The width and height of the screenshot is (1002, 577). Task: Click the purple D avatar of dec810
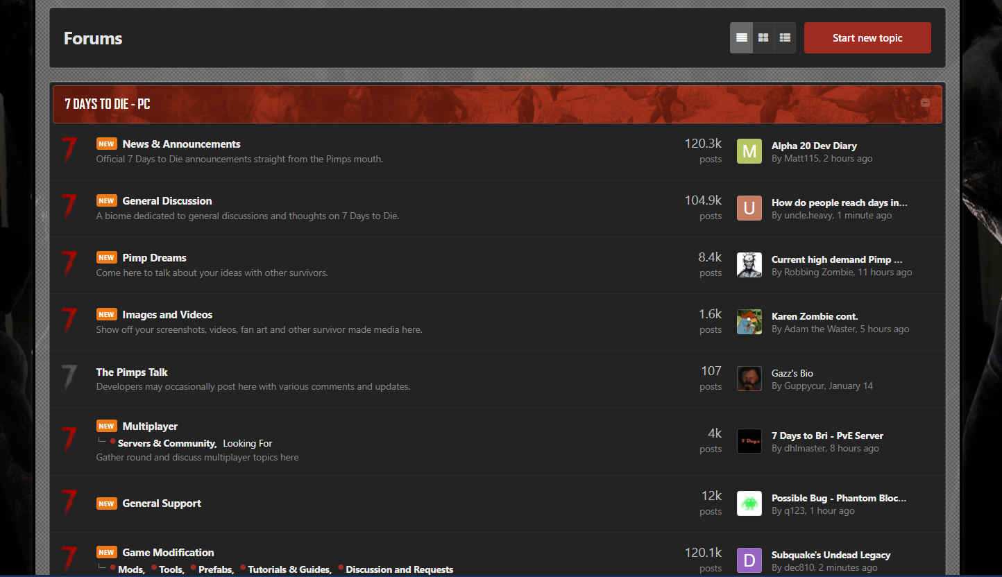[749, 560]
